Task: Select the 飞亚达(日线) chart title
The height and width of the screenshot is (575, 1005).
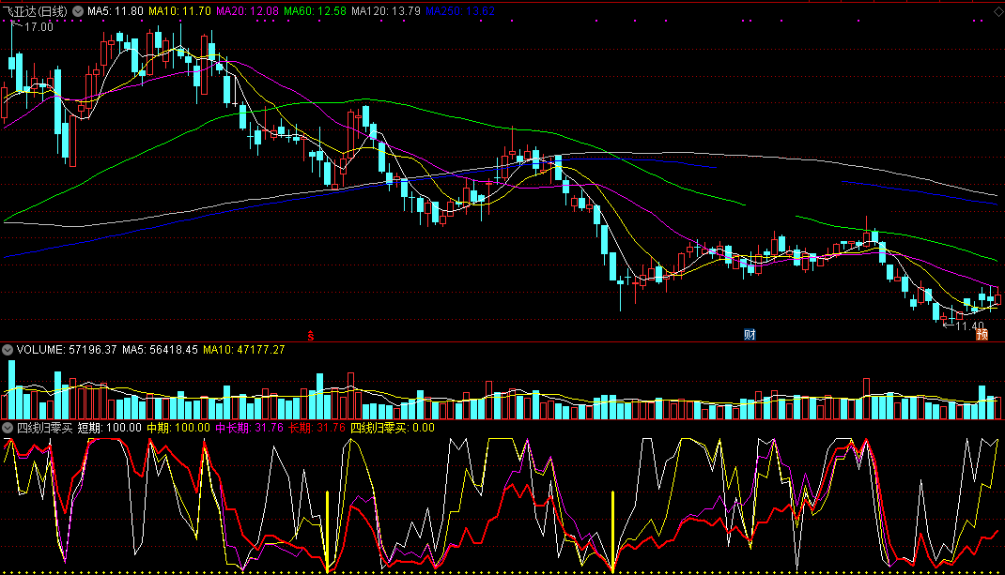Action: click(x=35, y=11)
